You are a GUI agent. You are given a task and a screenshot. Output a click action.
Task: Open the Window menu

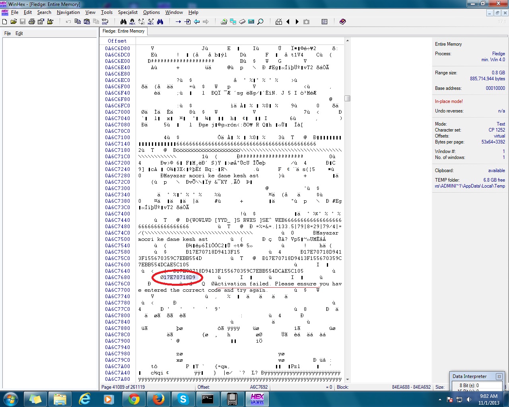tap(174, 12)
